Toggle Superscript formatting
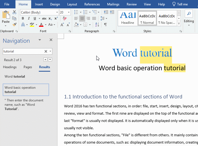198x146 pixels. click(x=56, y=18)
